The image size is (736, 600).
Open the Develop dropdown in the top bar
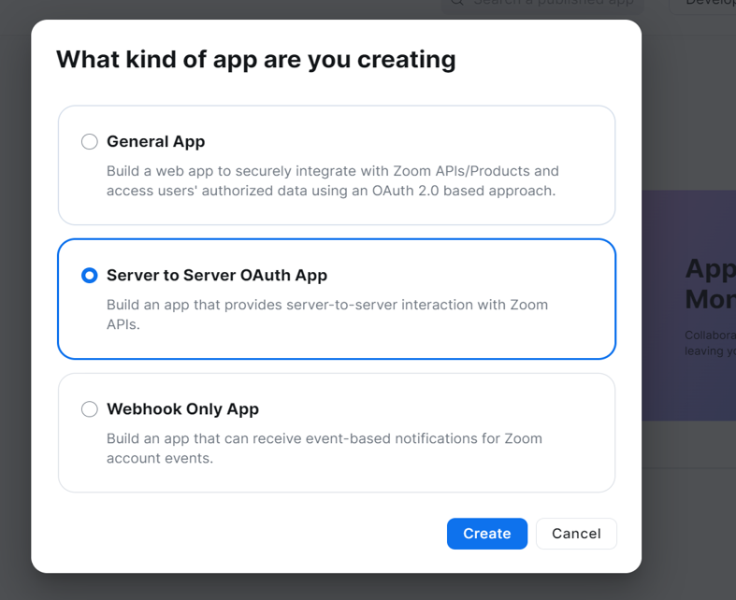[x=702, y=4]
